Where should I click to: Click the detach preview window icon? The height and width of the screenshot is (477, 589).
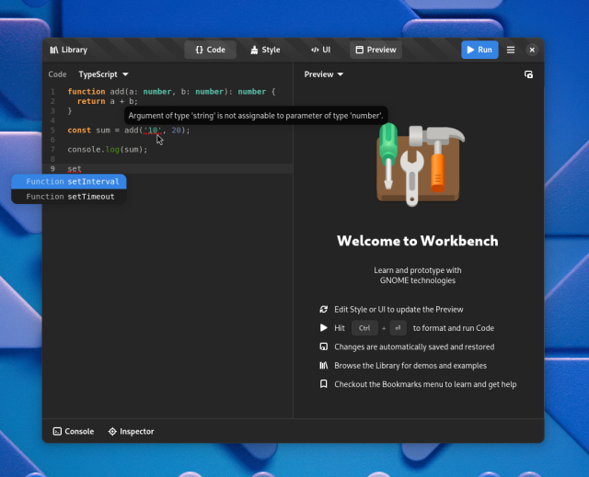click(x=528, y=74)
